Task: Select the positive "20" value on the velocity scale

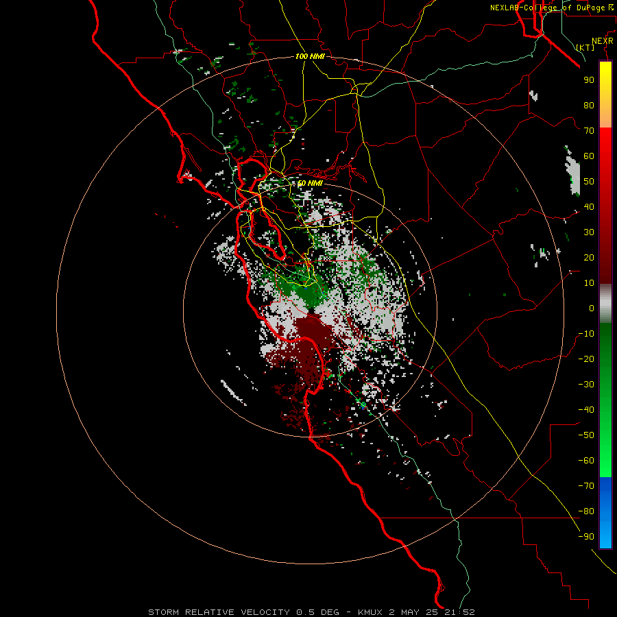Action: pyautogui.click(x=589, y=257)
